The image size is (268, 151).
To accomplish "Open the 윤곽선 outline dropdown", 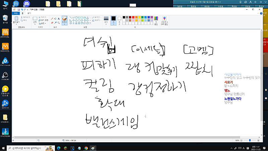I will pyautogui.click(x=96, y=17).
